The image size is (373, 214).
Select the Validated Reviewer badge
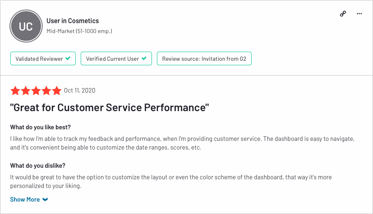pos(43,58)
